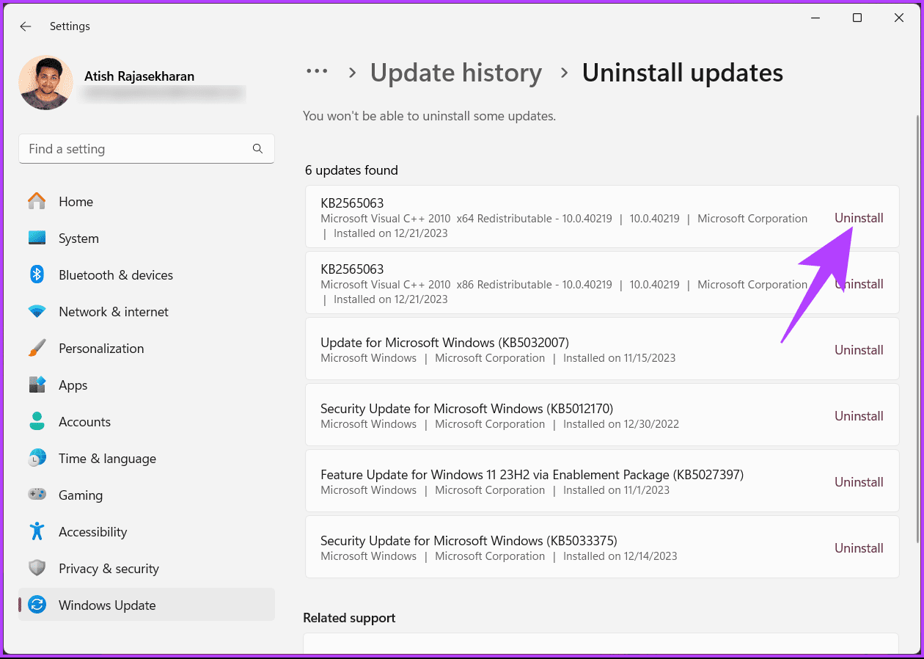
Task: Uninstall feature update KB5027397
Action: tap(859, 482)
